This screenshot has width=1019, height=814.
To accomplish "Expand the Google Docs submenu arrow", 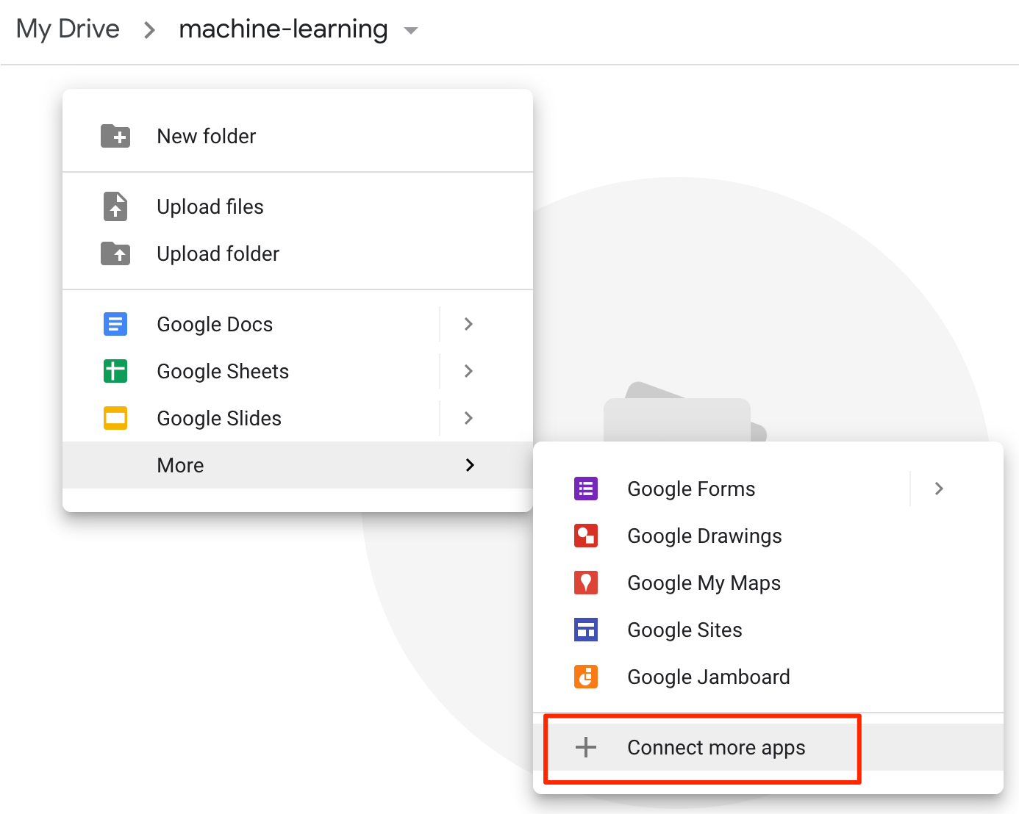I will click(x=468, y=324).
